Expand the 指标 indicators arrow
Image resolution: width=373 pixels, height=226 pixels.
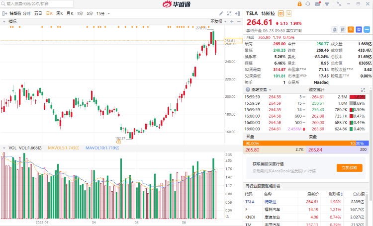pos(4,22)
